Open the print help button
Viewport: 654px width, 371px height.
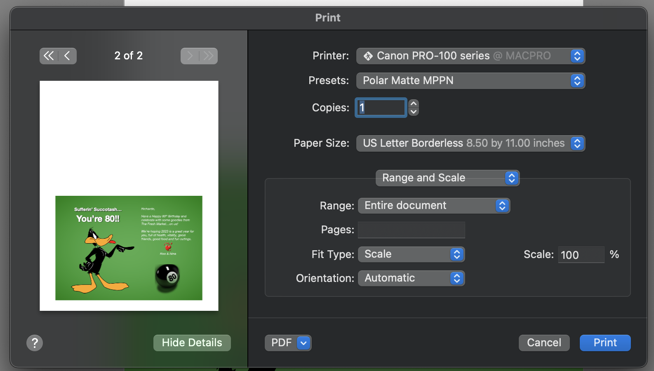[35, 343]
